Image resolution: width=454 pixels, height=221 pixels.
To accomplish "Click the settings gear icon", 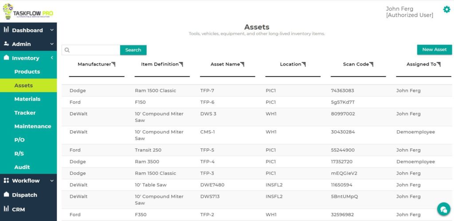I will click(x=446, y=9).
